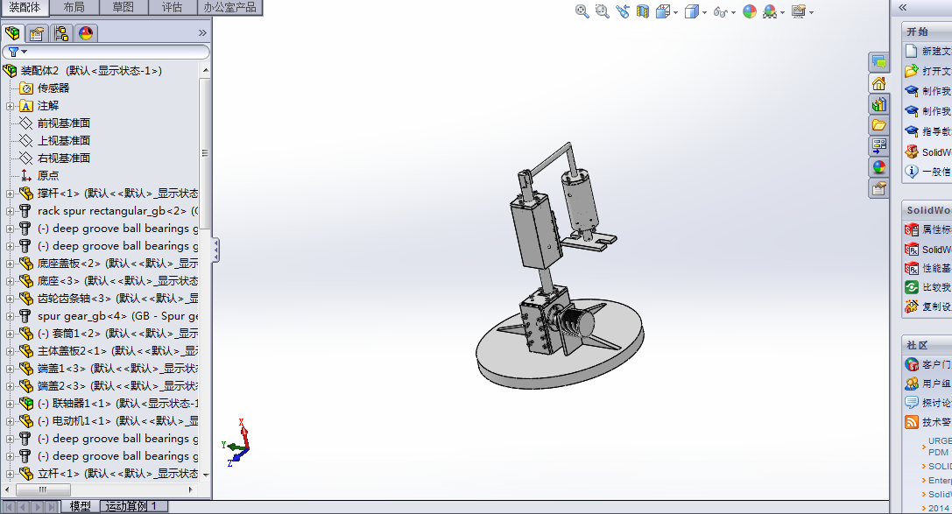Select 上视基准面 plane in tree

point(64,141)
